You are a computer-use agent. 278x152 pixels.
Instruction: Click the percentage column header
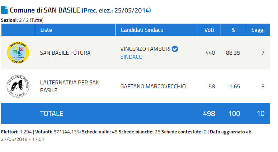[x=233, y=30]
